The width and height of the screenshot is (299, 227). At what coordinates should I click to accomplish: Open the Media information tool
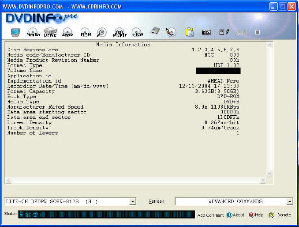point(33,32)
